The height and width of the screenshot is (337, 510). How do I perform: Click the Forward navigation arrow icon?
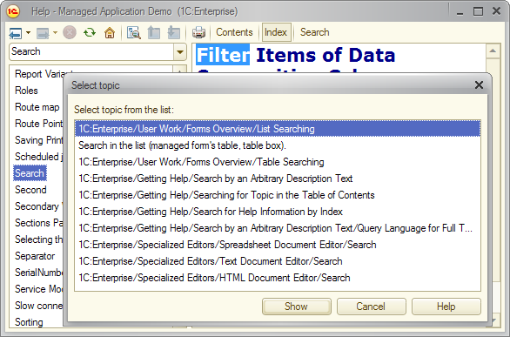tap(43, 33)
